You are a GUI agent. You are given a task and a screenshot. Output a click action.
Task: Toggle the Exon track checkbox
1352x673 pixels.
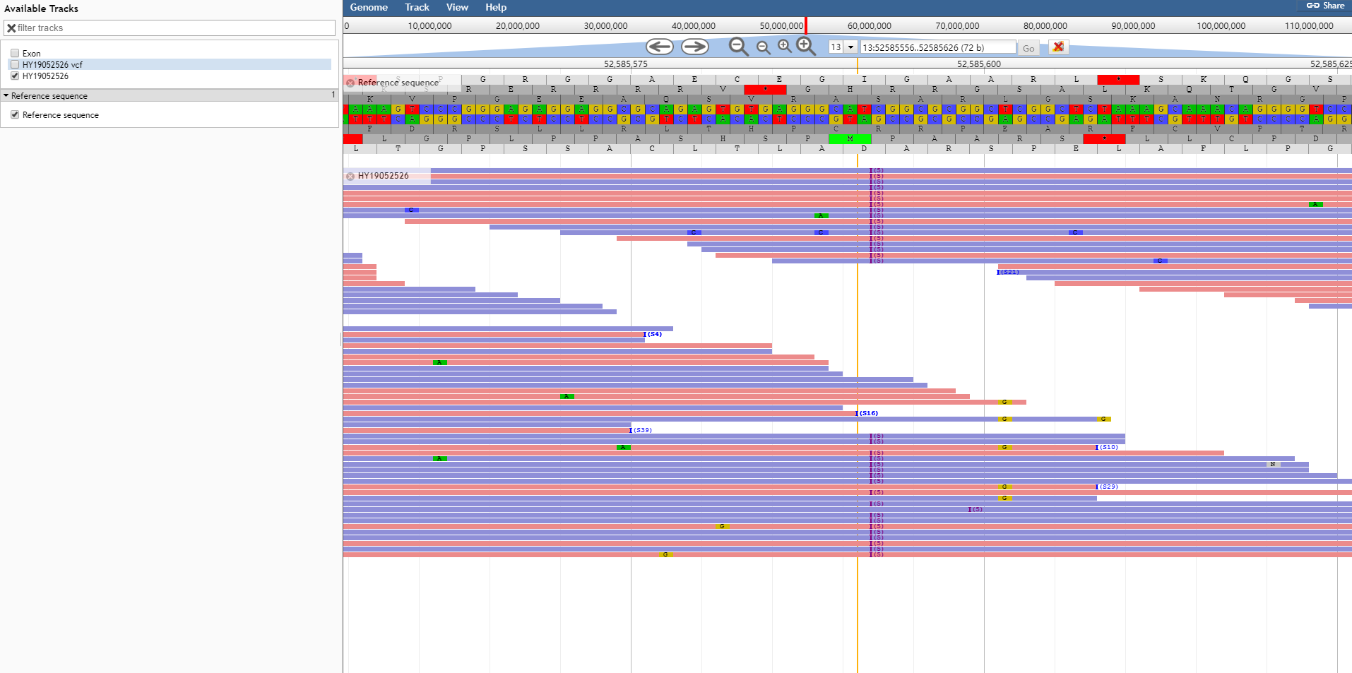tap(15, 53)
